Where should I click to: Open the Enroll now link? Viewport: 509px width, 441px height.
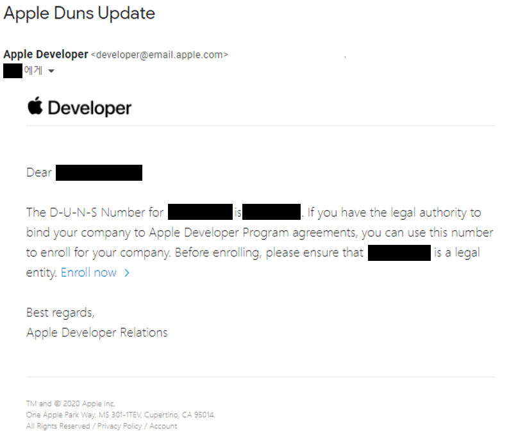(88, 272)
